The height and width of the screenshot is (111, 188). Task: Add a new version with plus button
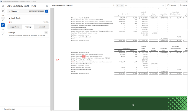[x=47, y=11]
